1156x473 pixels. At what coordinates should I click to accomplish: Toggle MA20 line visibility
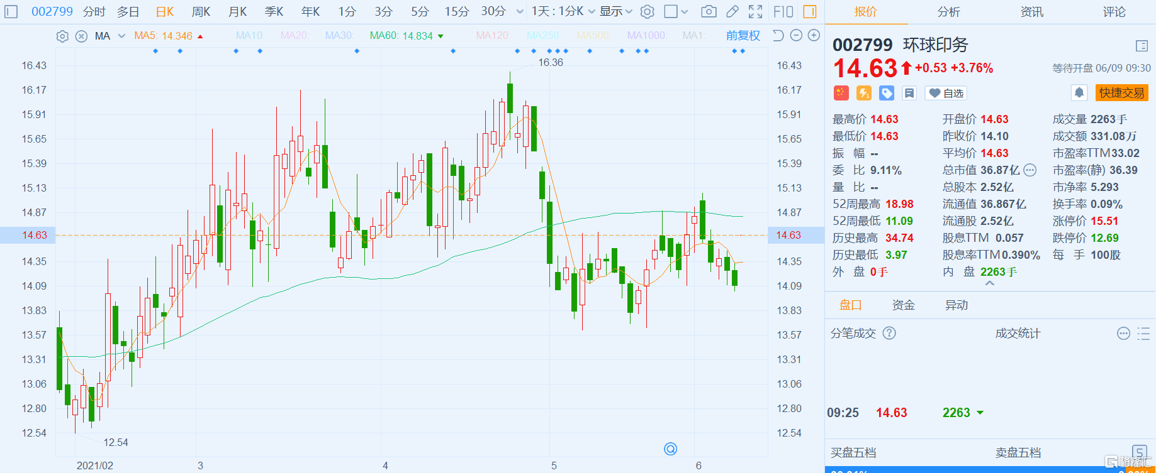pos(294,36)
